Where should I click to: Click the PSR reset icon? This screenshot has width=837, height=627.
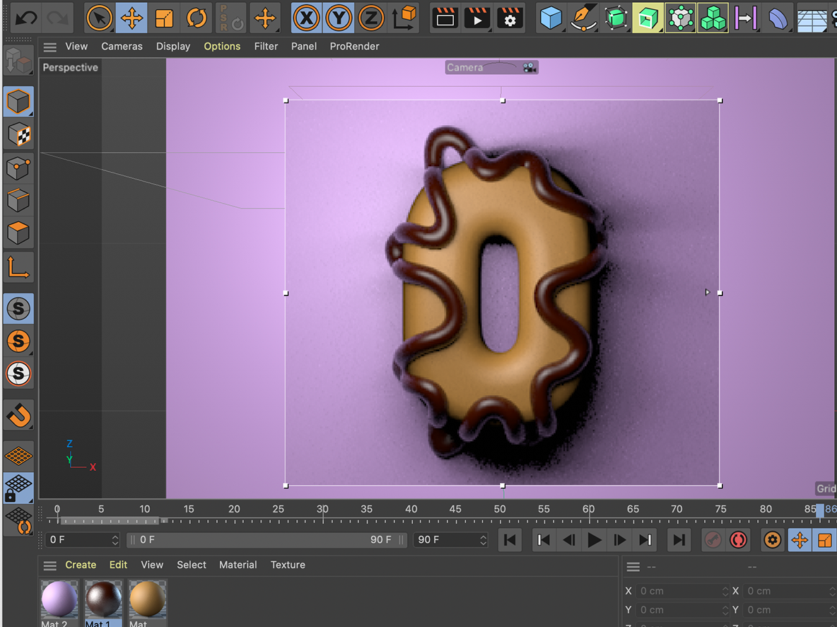pos(231,18)
